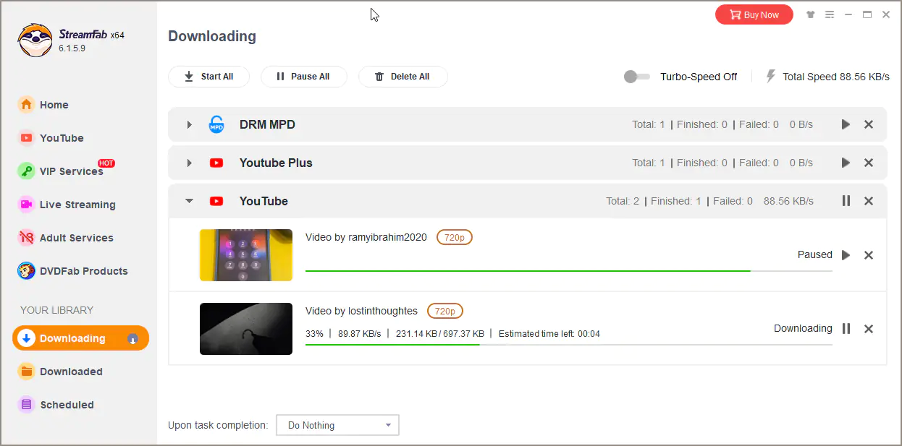Click the ramyibrahim2020 video thumbnail

[x=246, y=254]
